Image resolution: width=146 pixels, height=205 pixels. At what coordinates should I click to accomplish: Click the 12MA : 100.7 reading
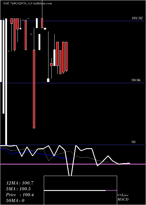tap(20, 183)
